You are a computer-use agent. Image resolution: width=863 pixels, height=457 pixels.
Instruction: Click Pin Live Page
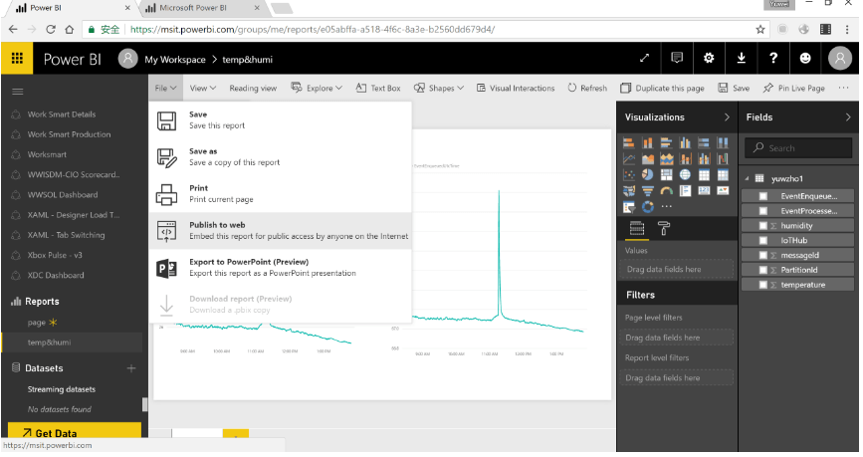[x=793, y=88]
